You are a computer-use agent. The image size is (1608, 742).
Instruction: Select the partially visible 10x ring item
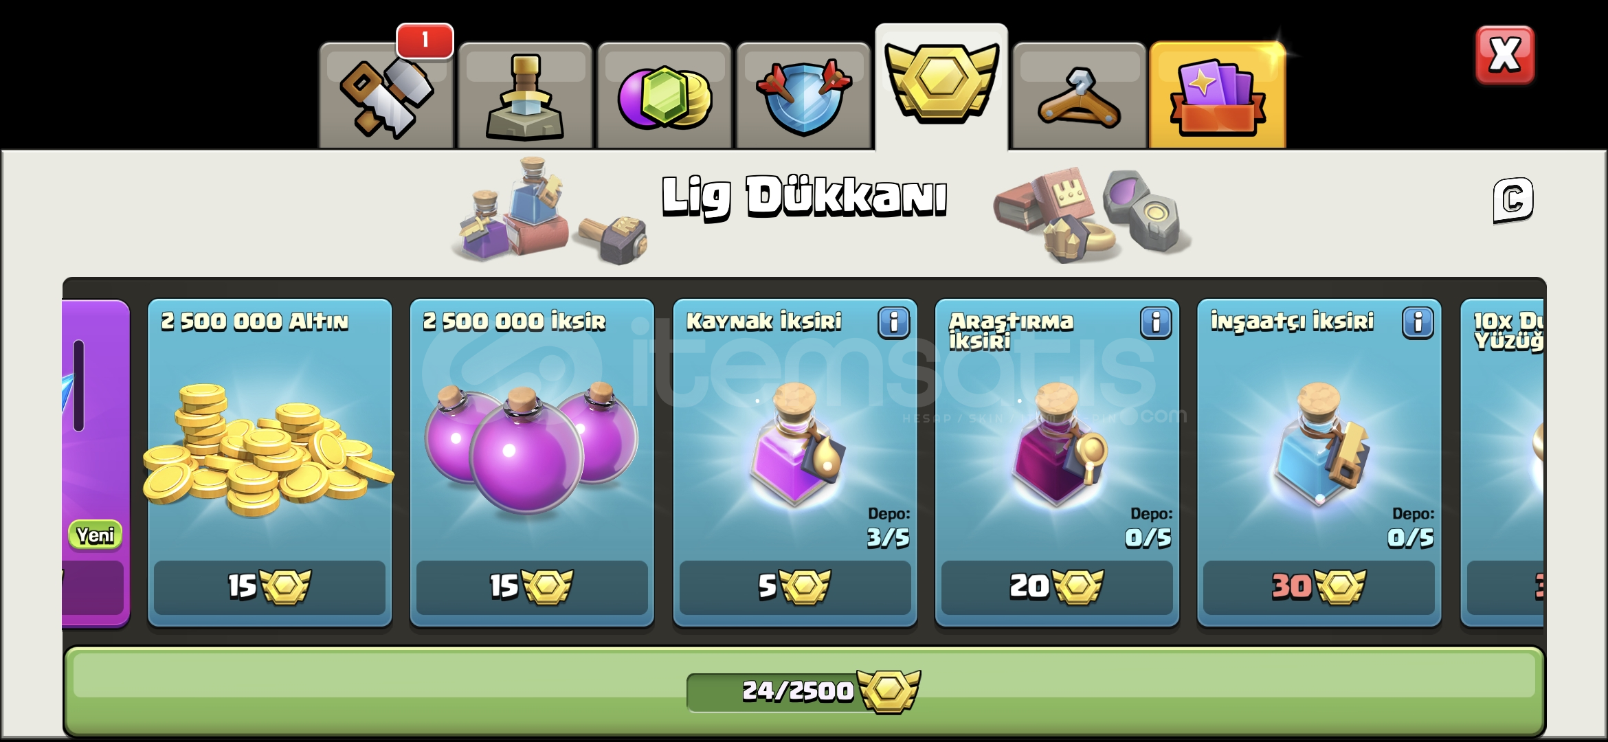(1502, 462)
